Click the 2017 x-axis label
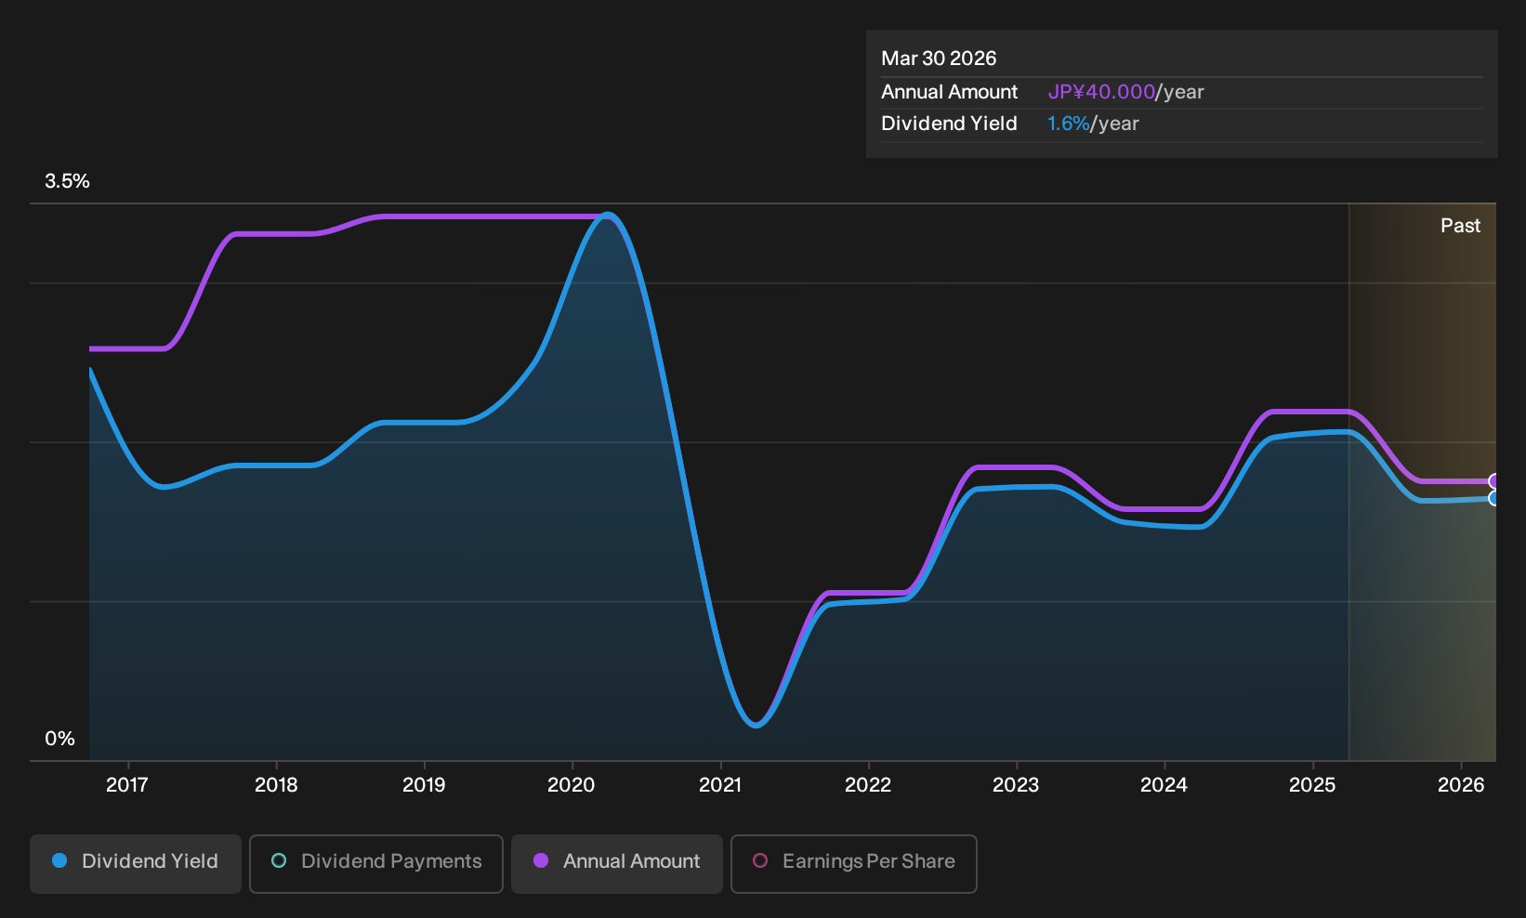Screen dimensions: 1526x918 (127, 785)
